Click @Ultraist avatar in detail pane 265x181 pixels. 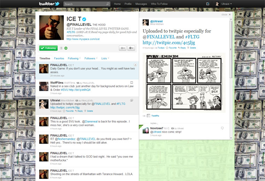point(146,22)
